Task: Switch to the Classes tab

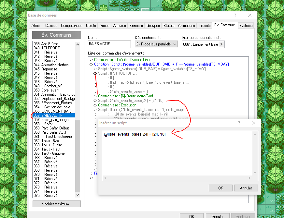Action: coord(51,26)
